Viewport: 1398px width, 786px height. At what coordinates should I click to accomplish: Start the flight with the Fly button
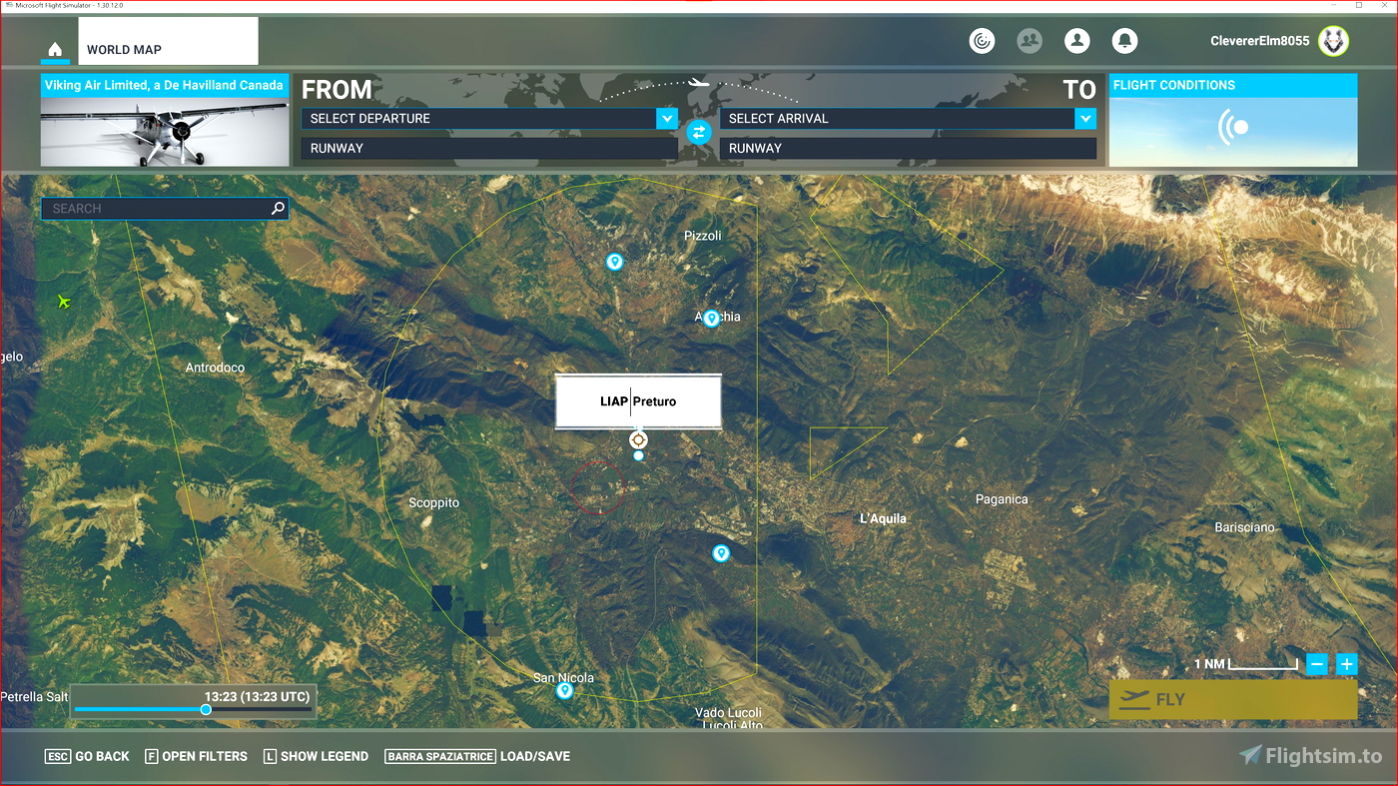pyautogui.click(x=1233, y=700)
